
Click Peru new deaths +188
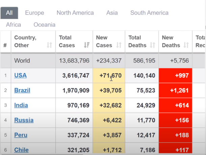(182, 135)
